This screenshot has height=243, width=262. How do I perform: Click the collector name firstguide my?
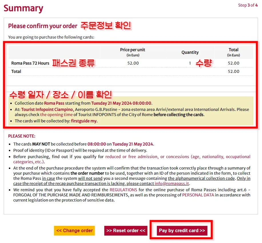pos(84,121)
